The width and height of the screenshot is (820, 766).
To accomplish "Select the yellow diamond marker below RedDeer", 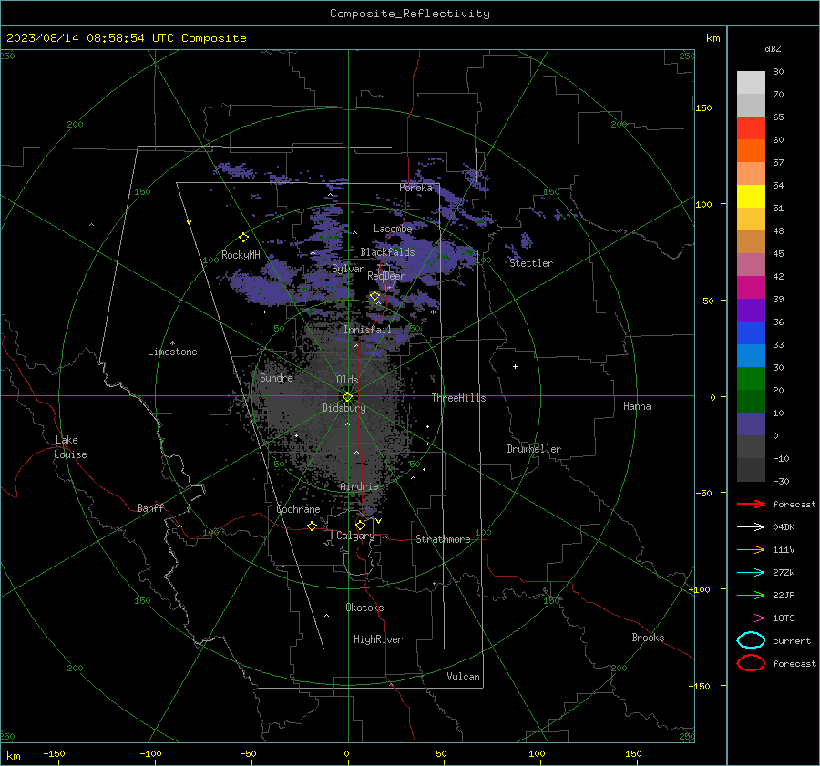I will tap(374, 296).
